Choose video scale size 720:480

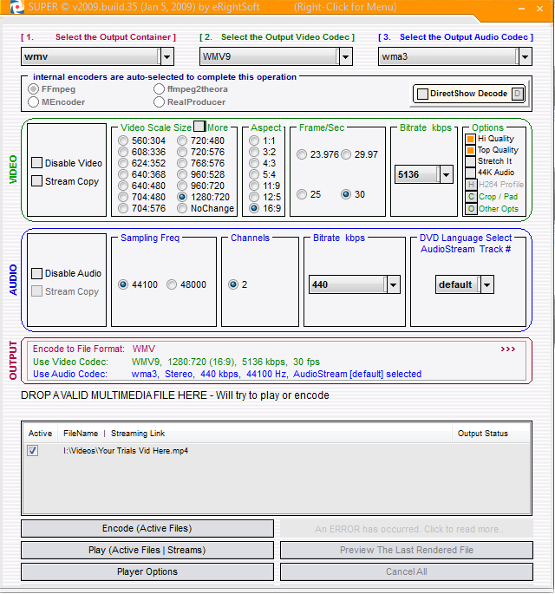coord(182,140)
